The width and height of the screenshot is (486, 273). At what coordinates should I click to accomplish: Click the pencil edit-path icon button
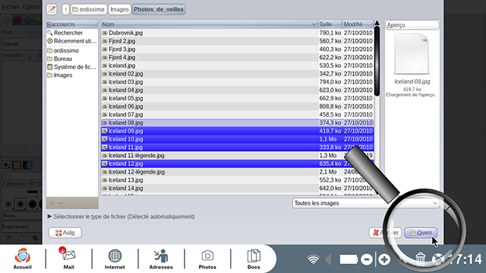(x=52, y=9)
